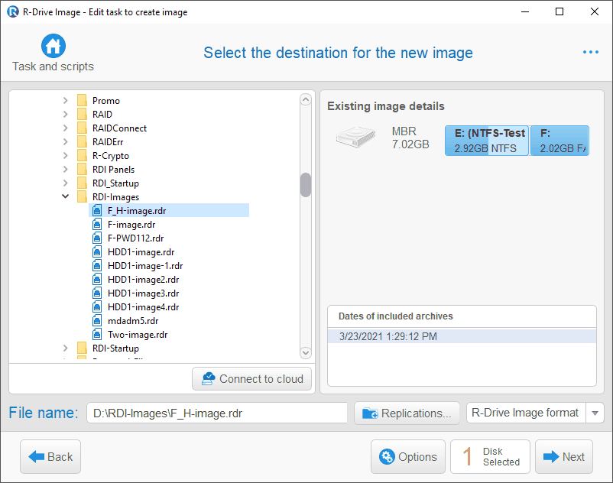Select mdadm5.rdr in the file tree
Image resolution: width=613 pixels, height=483 pixels.
pos(133,321)
